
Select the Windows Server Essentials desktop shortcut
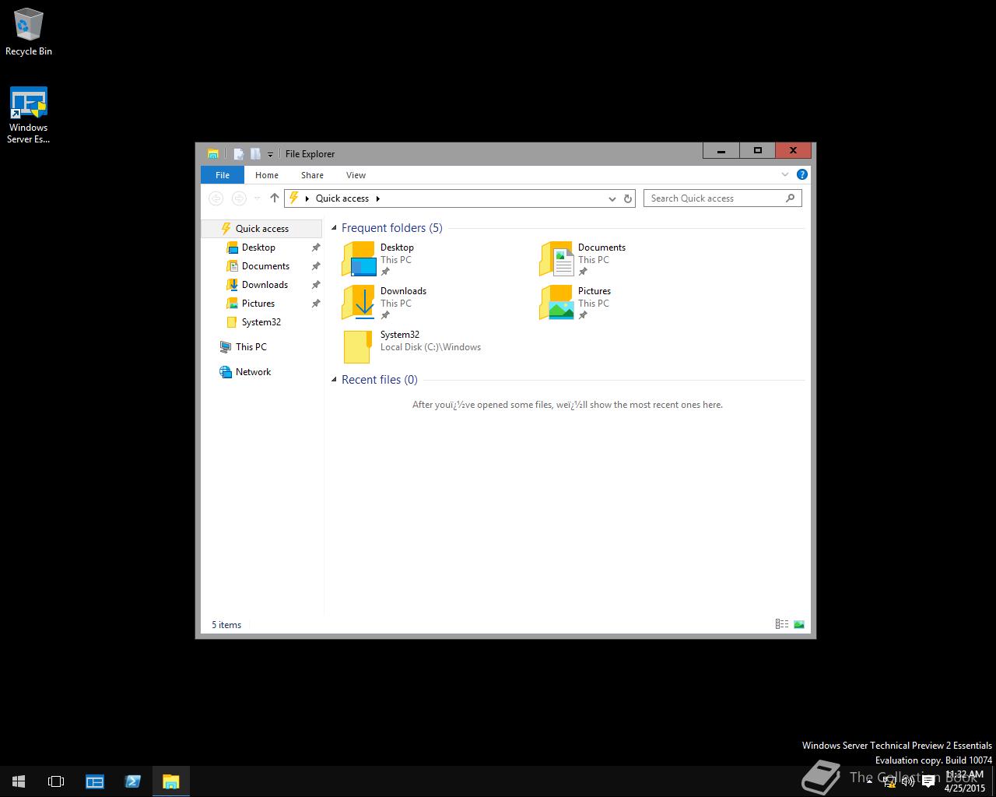[29, 115]
